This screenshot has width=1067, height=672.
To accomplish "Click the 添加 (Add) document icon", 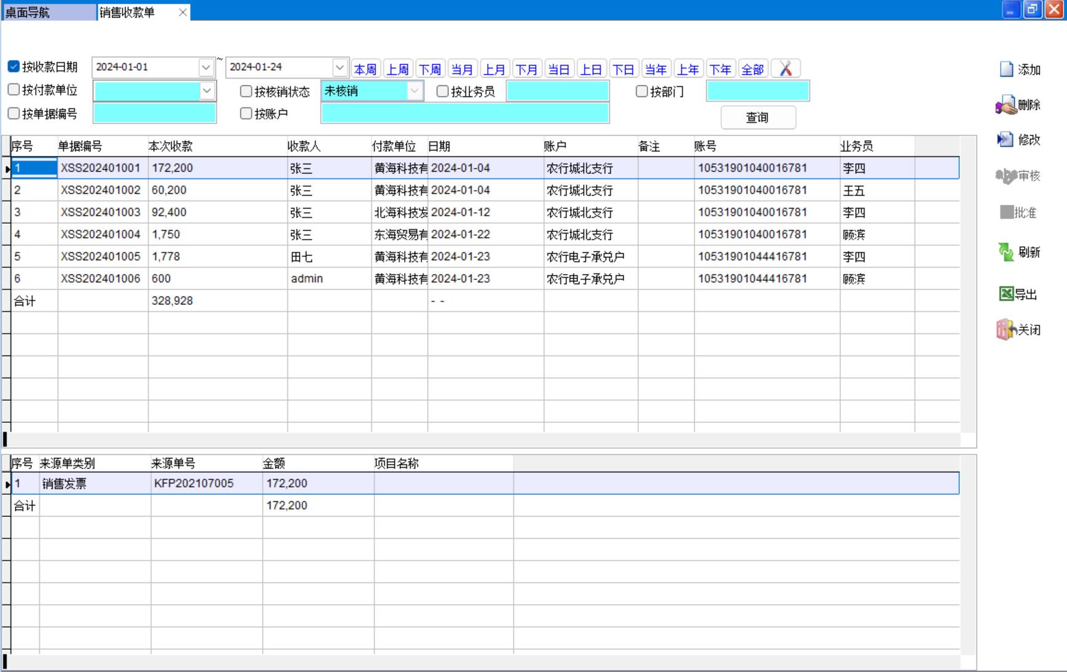I will coord(1006,69).
